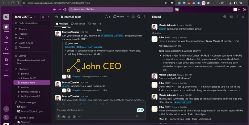249x125 pixels.
Task: Open the Home view in the sidebar
Action: tap(6, 28)
